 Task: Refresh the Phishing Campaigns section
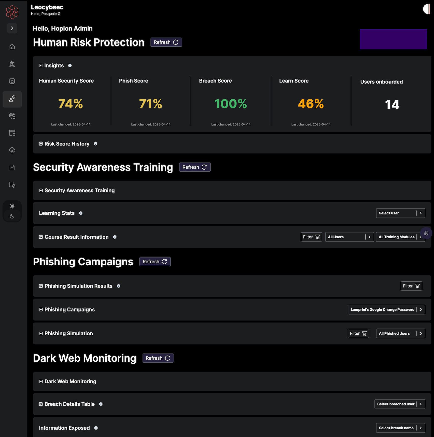pyautogui.click(x=155, y=262)
